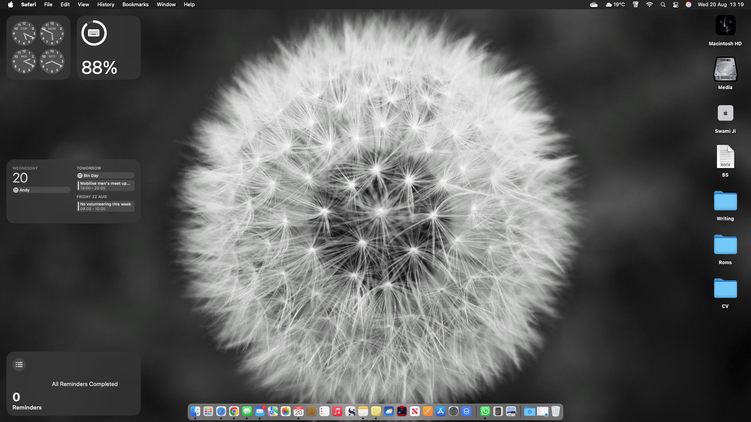Select the Writing folder on the desktop
751x422 pixels.
(x=725, y=202)
